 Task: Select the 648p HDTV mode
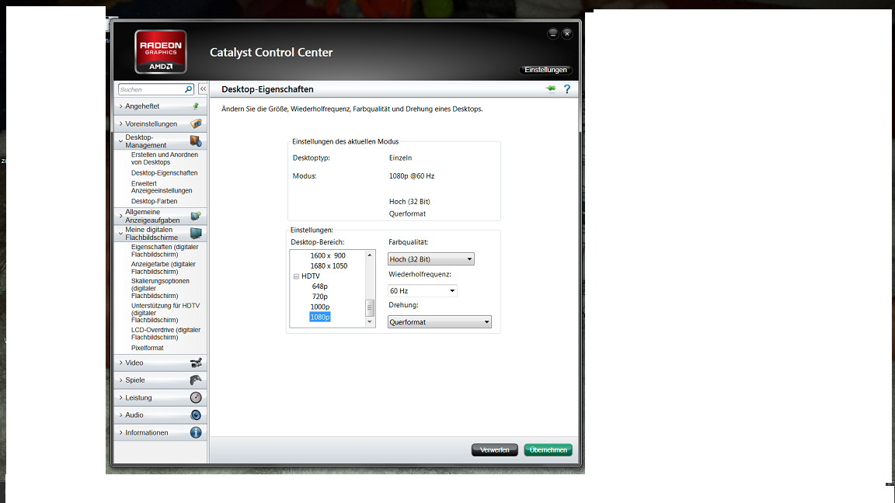point(319,286)
